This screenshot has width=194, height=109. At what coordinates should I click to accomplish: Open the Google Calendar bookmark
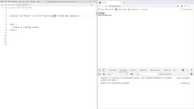click(x=121, y=9)
